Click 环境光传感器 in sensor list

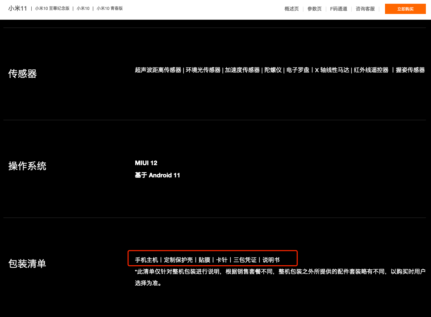pyautogui.click(x=203, y=70)
